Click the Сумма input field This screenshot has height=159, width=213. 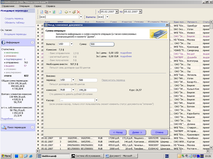pos(102,44)
